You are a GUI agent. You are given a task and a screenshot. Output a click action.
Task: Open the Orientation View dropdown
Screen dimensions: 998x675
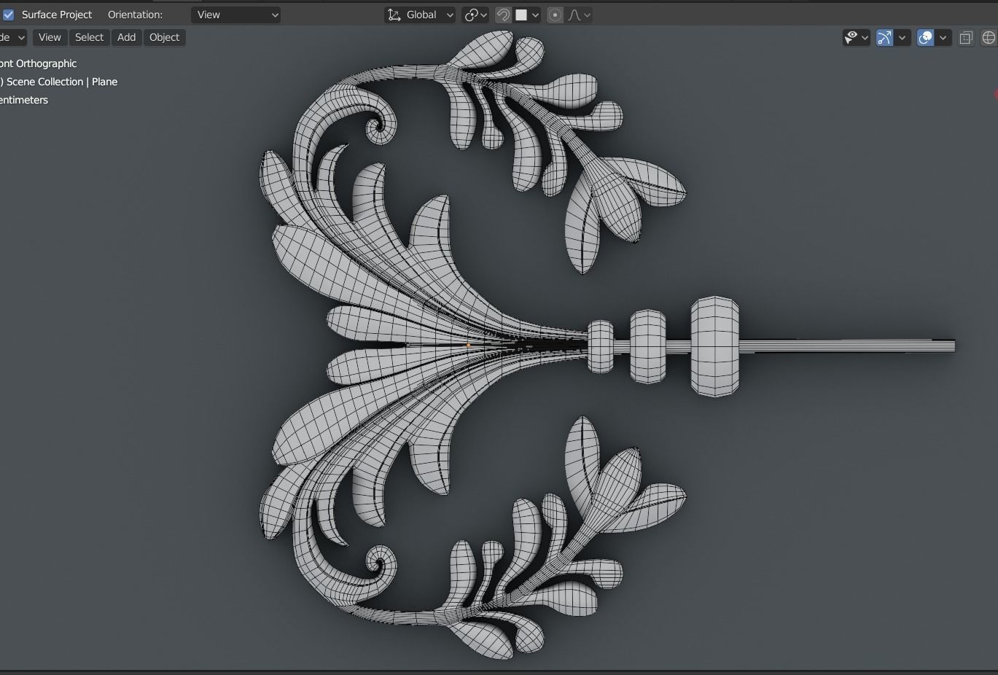click(236, 15)
